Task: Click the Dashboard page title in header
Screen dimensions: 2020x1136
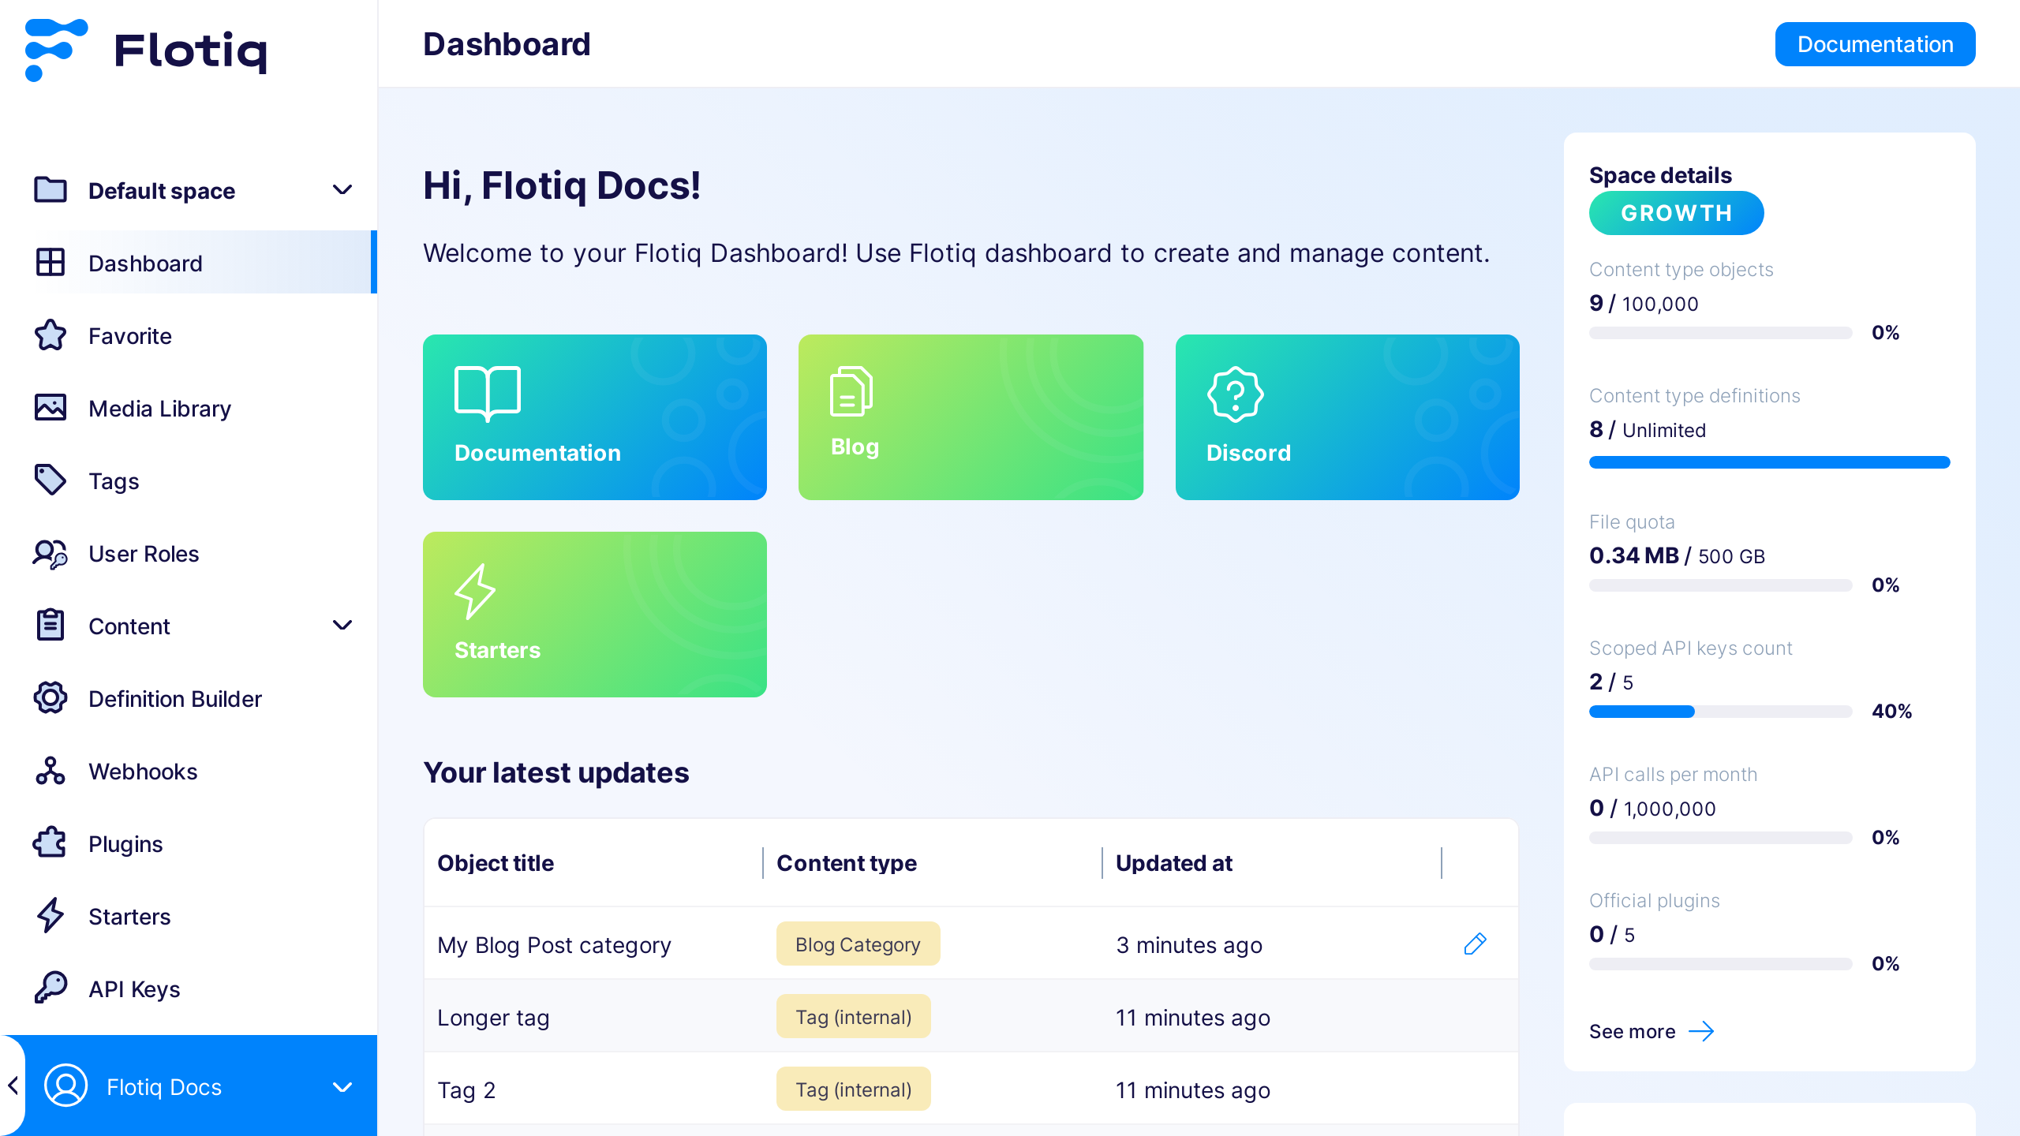Action: 507,44
